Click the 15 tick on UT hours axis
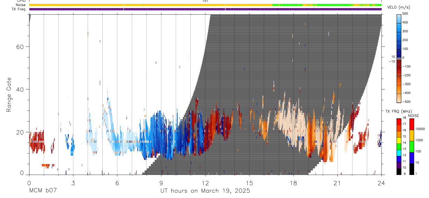 (249, 182)
